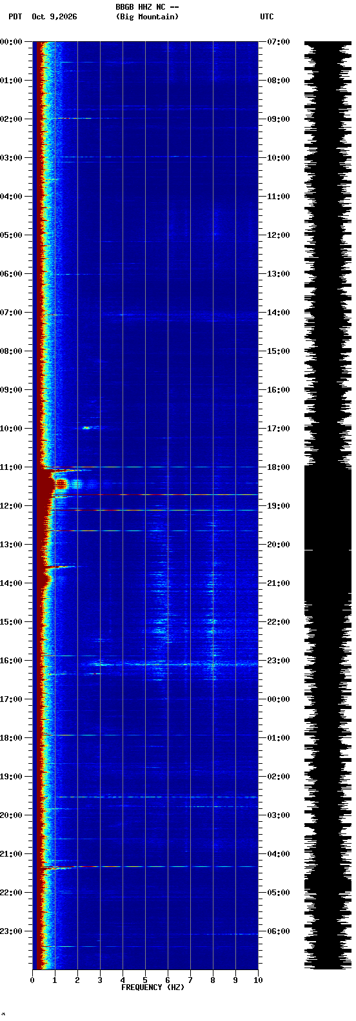Click the 'UTC' timezone label
This screenshot has height=1021, width=356.
click(267, 17)
